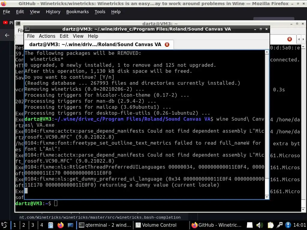Click the front terminal window's title icon
Viewport: 307px width, 230px height.
[27, 29]
